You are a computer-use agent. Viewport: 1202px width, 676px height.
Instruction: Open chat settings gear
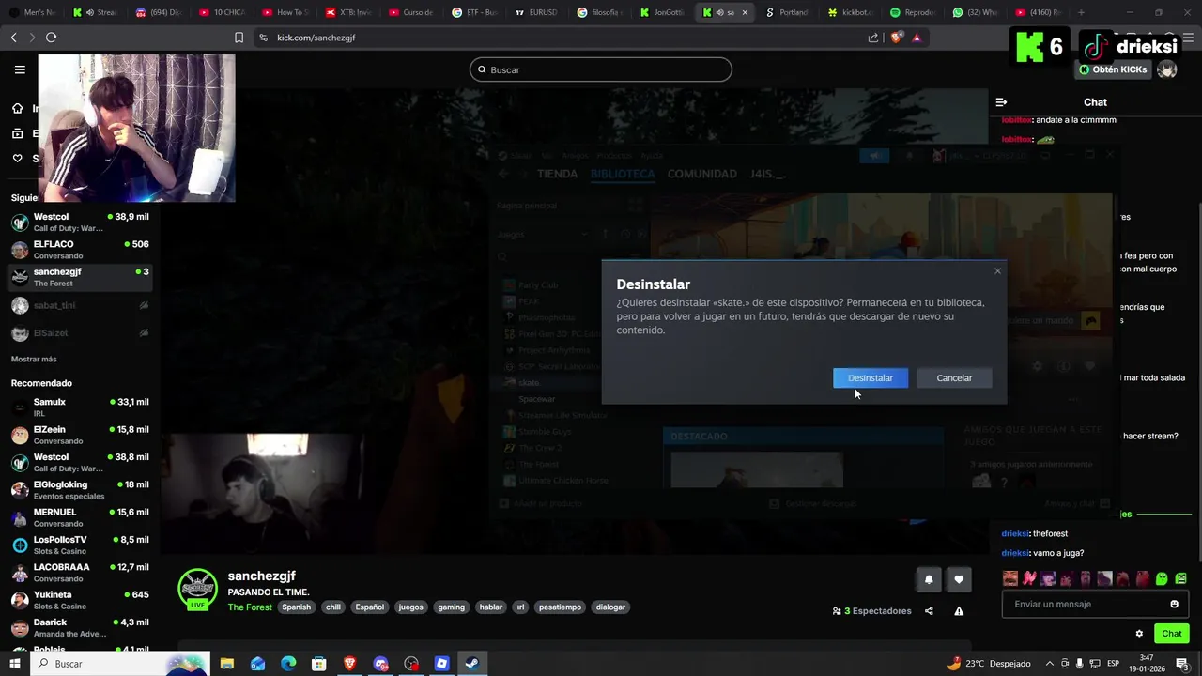(x=1139, y=634)
